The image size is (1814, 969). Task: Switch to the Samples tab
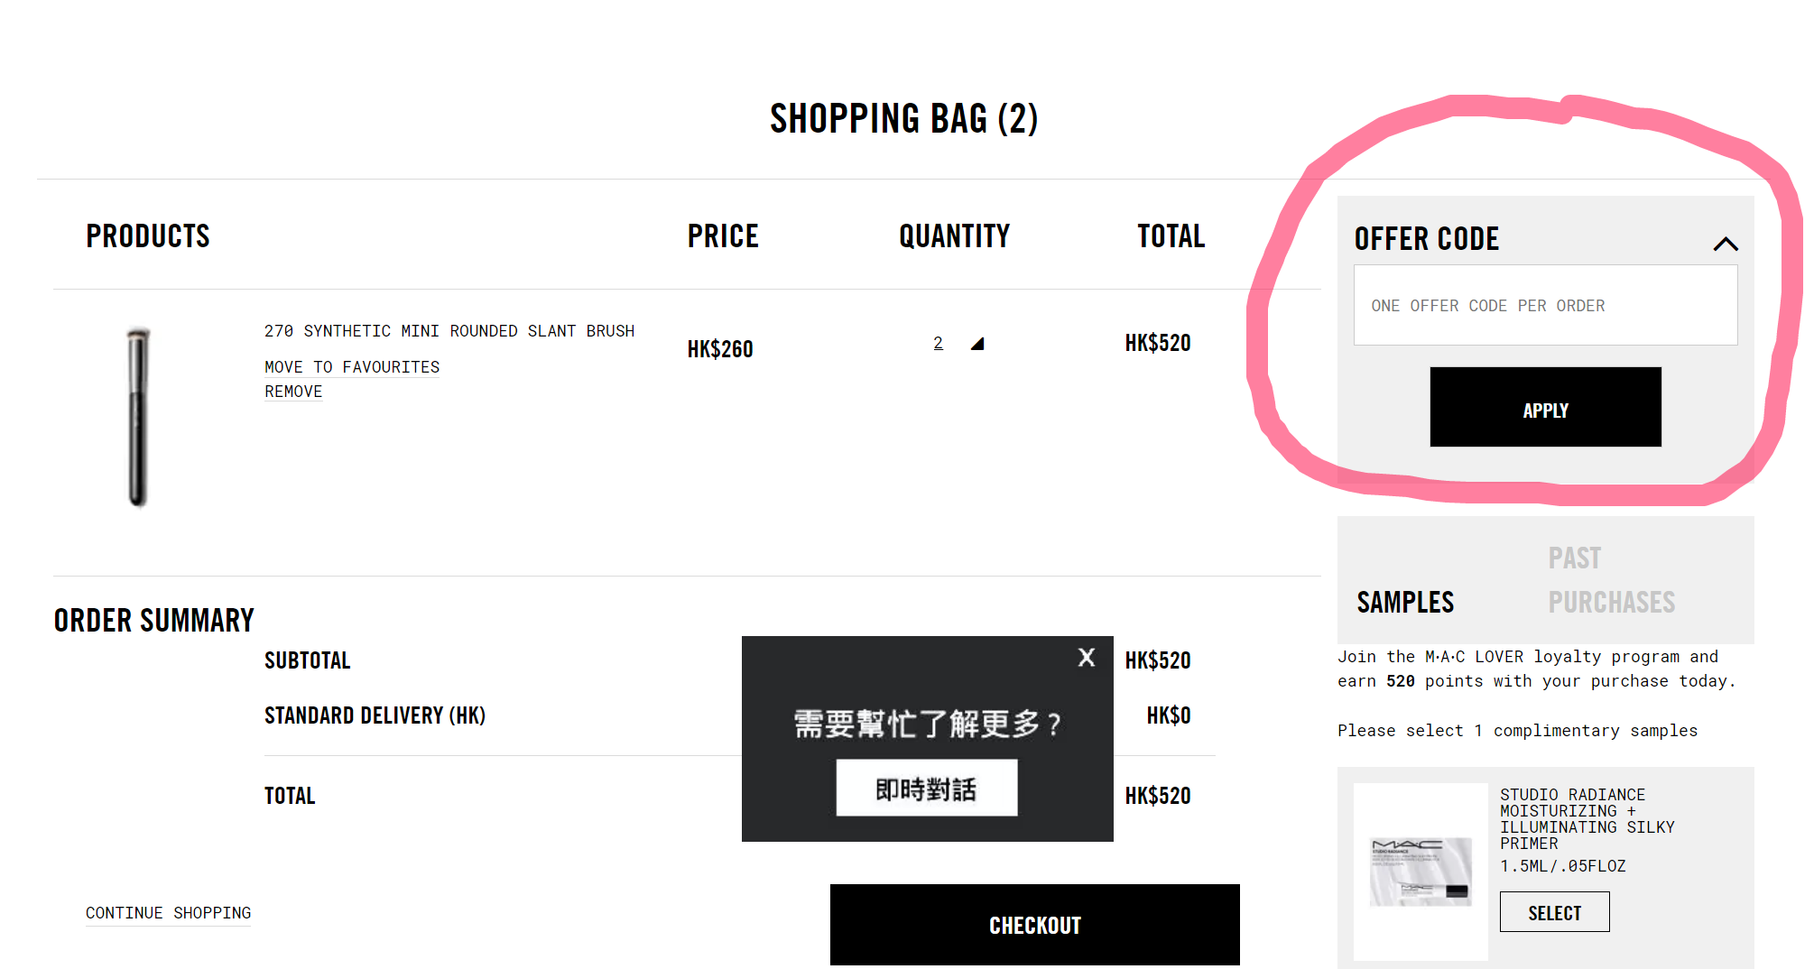[1404, 601]
